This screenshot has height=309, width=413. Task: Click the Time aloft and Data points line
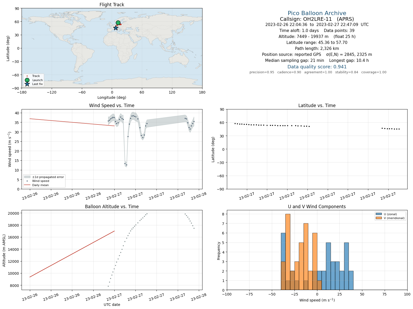click(317, 31)
